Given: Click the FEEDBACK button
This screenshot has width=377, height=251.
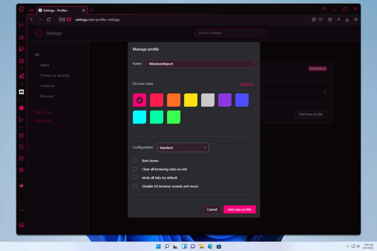Looking at the screenshot, I should [x=318, y=69].
